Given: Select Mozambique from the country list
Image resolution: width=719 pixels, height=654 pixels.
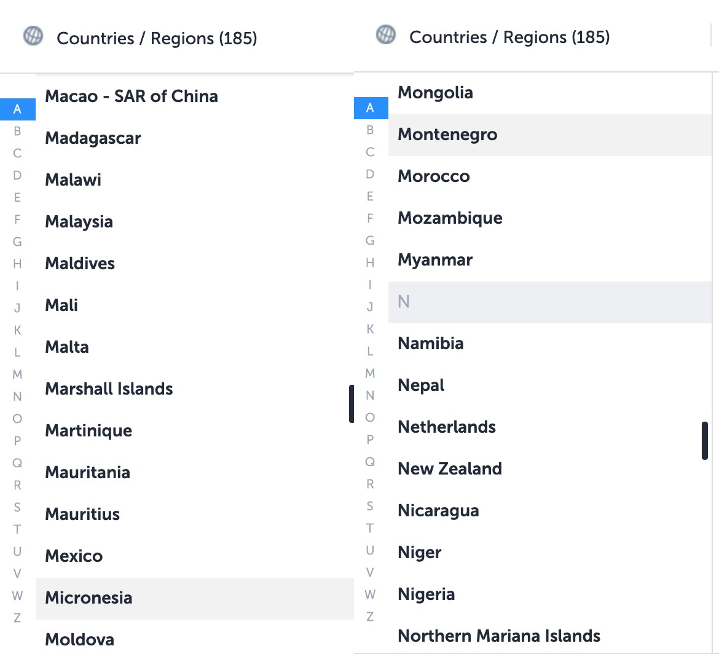Looking at the screenshot, I should tap(450, 218).
